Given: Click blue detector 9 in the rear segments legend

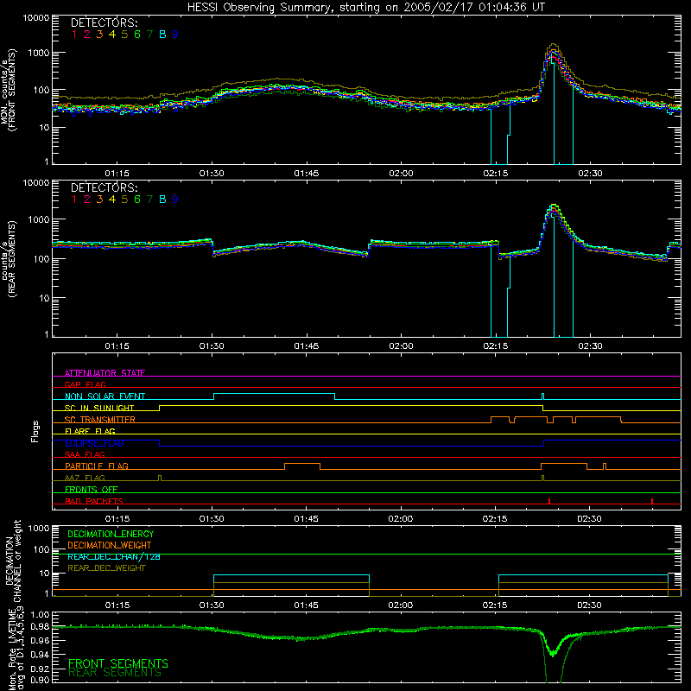Looking at the screenshot, I should tap(175, 200).
